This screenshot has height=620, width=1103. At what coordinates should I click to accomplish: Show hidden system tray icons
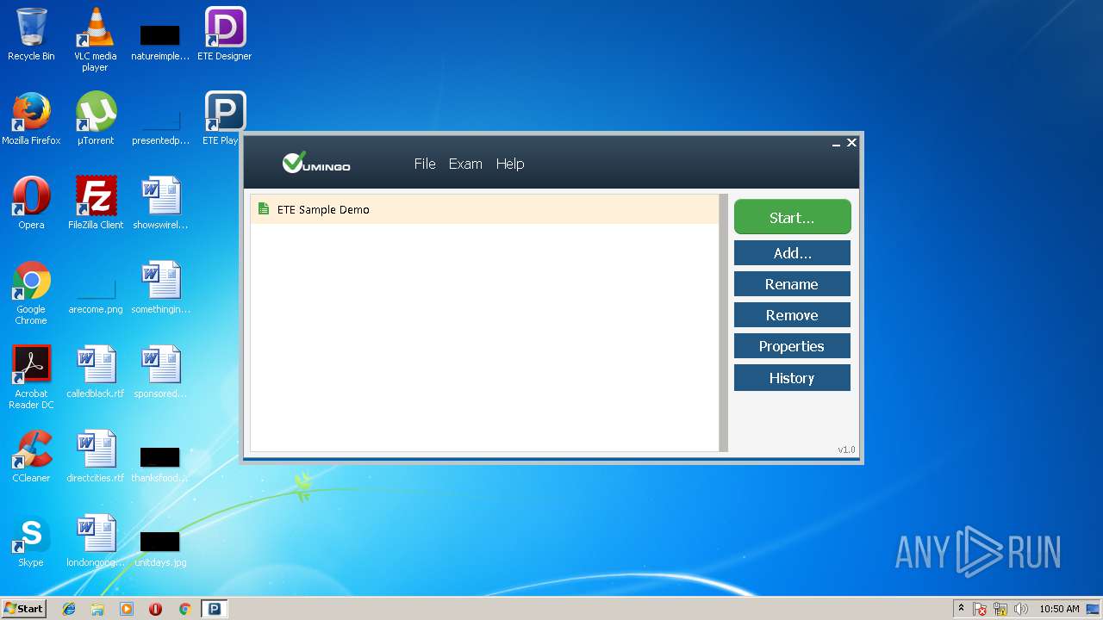[962, 609]
